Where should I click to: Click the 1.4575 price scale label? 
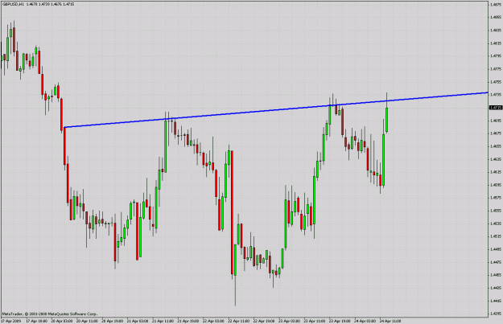pyautogui.click(x=496, y=198)
